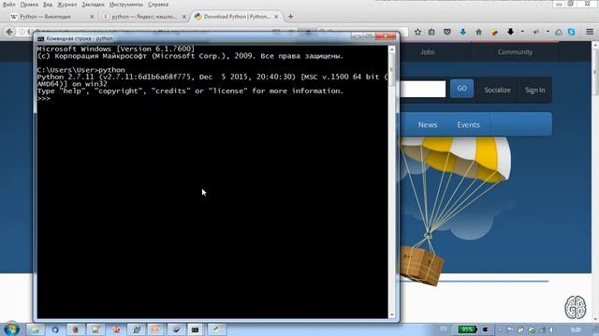Open the News section link
The height and width of the screenshot is (336, 599).
pyautogui.click(x=428, y=124)
